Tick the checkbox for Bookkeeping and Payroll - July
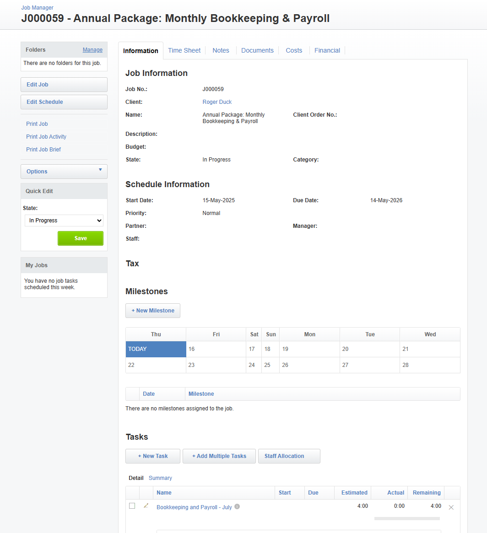Screen dimensions: 487x533 pos(132,506)
